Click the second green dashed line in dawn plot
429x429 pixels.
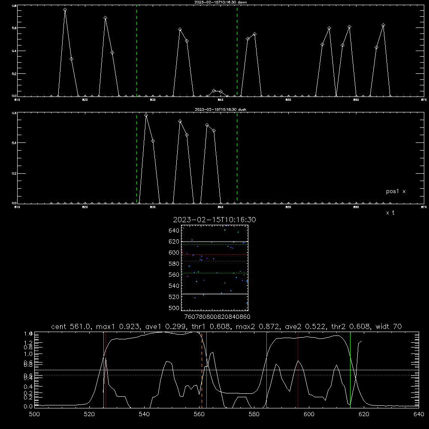click(237, 51)
